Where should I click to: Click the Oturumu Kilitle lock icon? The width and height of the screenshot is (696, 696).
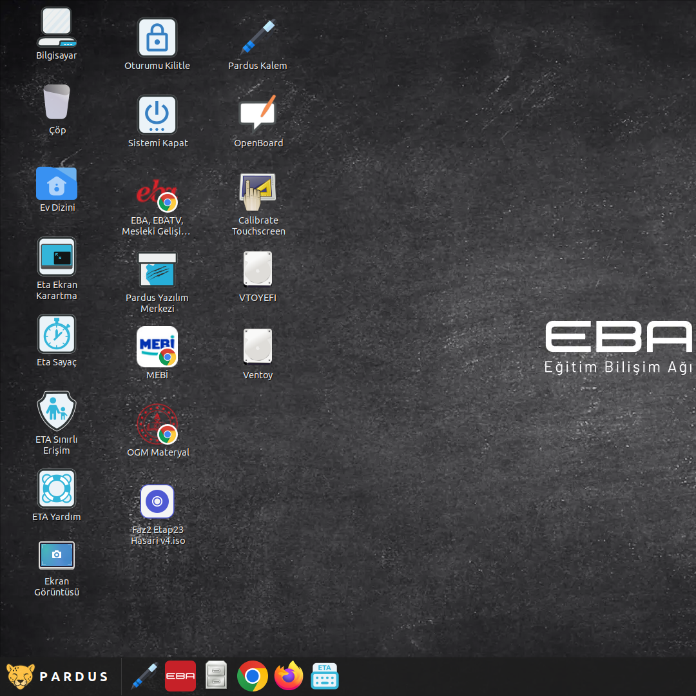point(157,38)
